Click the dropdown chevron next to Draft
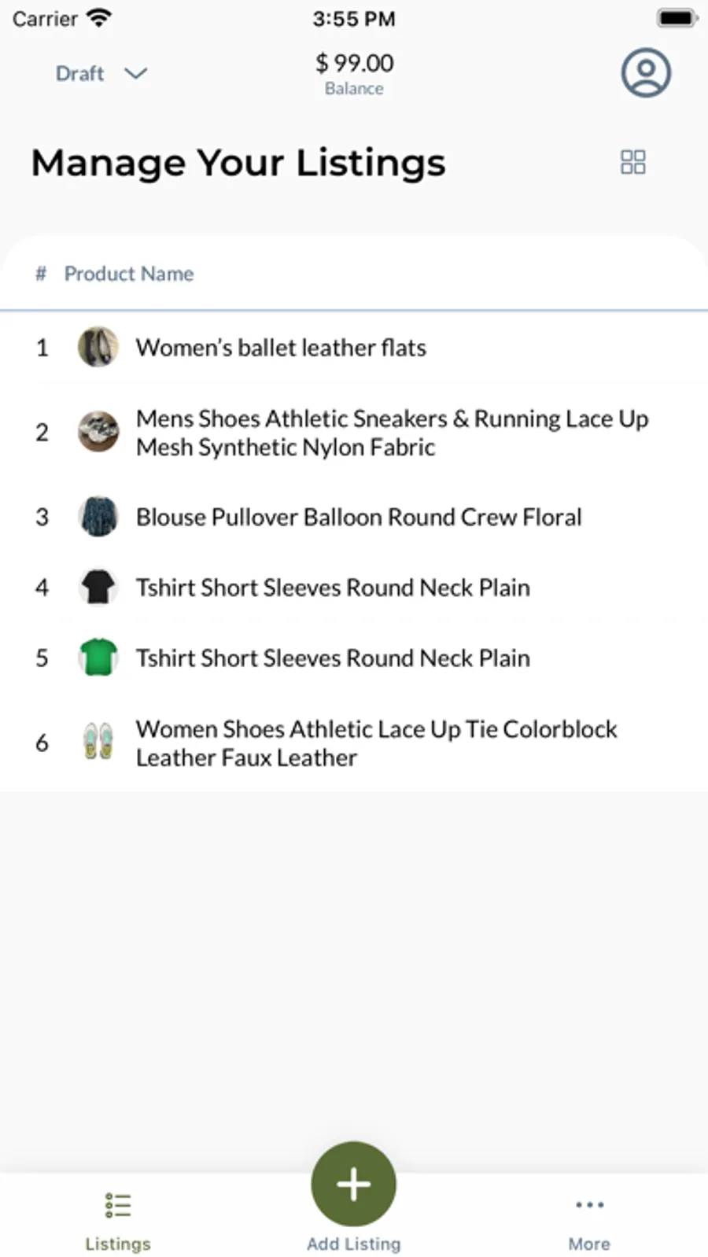The image size is (708, 1257). 136,73
